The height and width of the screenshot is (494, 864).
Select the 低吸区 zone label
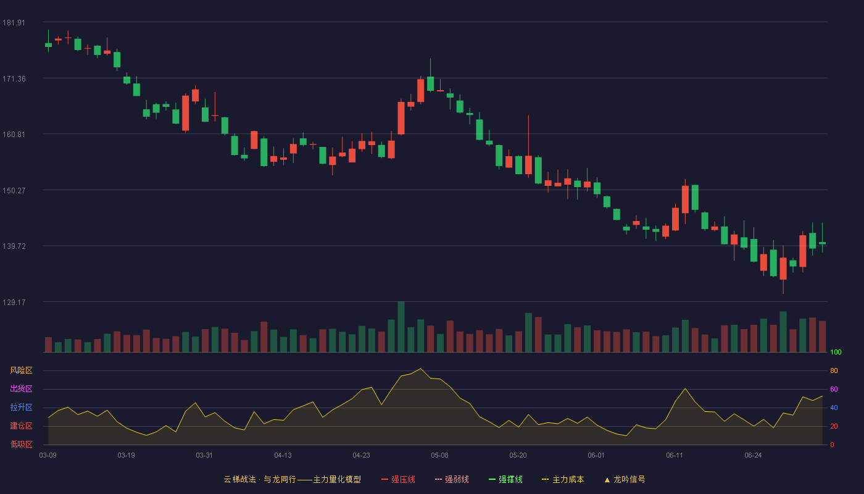point(21,444)
